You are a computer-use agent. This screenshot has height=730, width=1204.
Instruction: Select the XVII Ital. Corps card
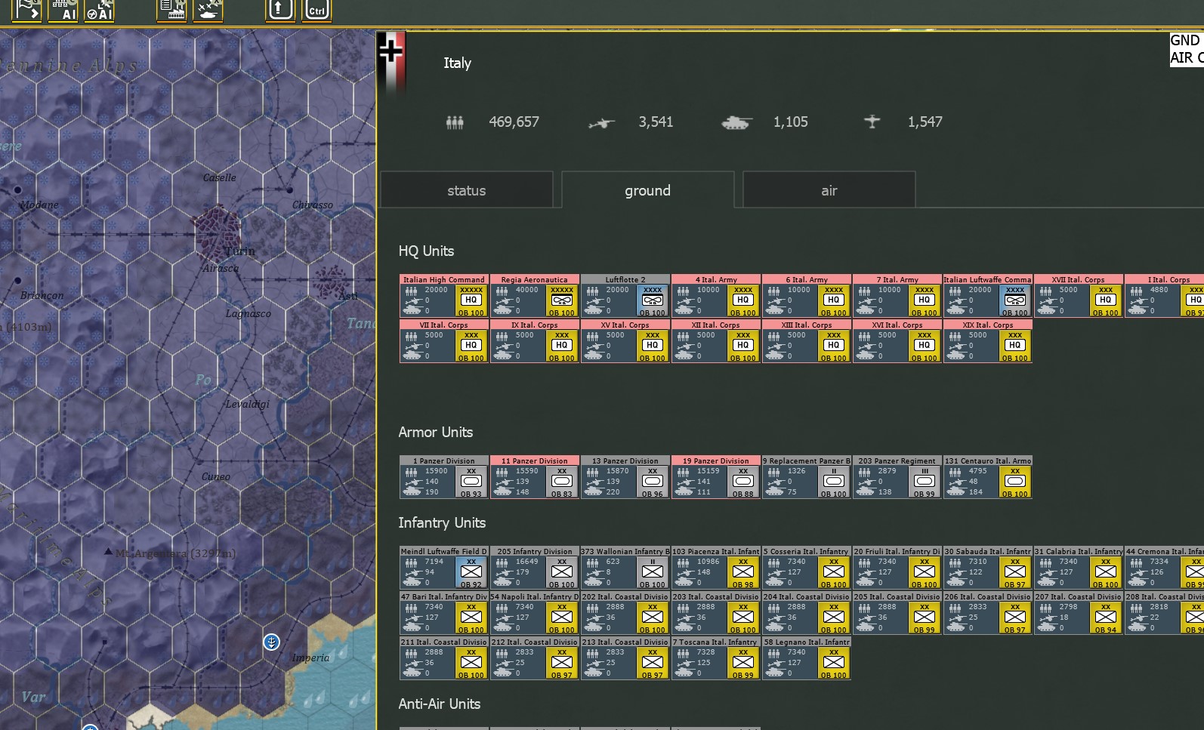point(1079,296)
